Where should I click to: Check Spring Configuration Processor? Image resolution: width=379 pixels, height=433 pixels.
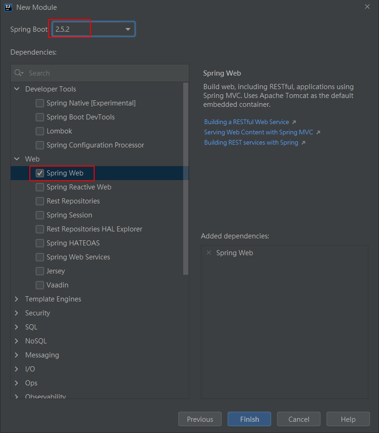[x=40, y=145]
